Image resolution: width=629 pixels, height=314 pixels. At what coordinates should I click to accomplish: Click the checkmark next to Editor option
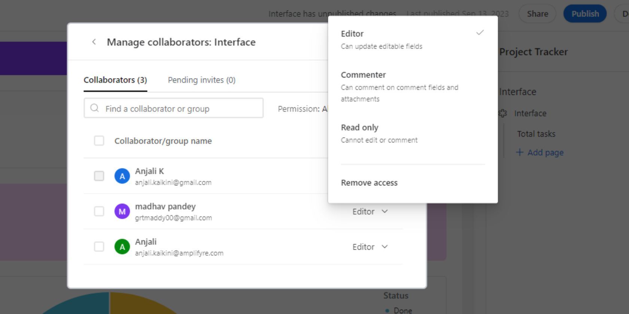pyautogui.click(x=480, y=33)
